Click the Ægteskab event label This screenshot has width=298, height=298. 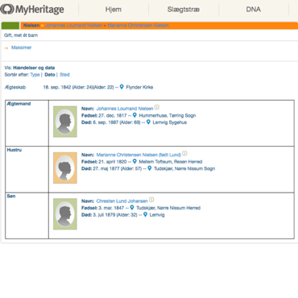pyautogui.click(x=15, y=87)
